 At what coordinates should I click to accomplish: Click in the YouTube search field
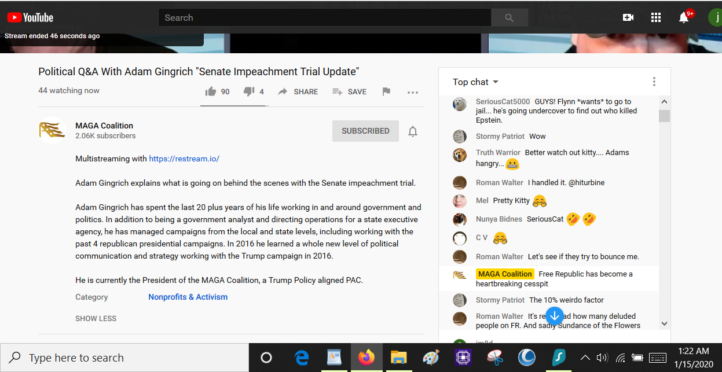(325, 18)
